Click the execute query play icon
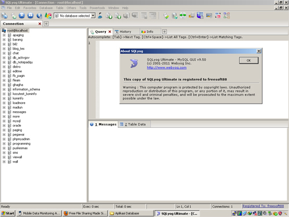289x217 pixels. [x=22, y=16]
